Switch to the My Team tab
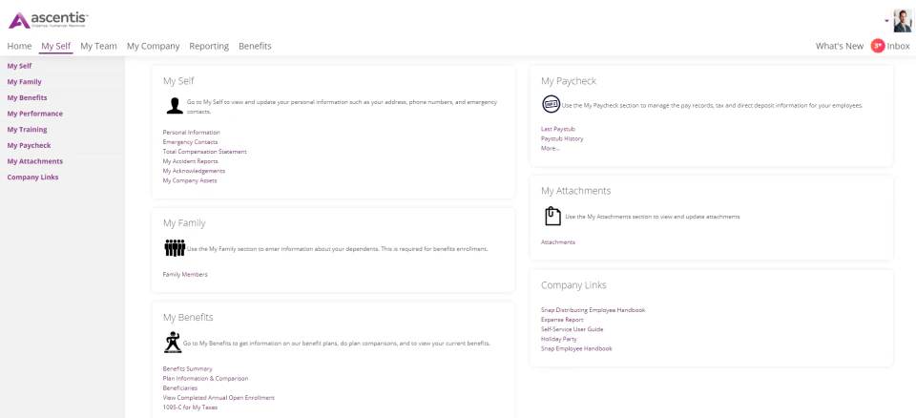The image size is (916, 418). pyautogui.click(x=98, y=46)
